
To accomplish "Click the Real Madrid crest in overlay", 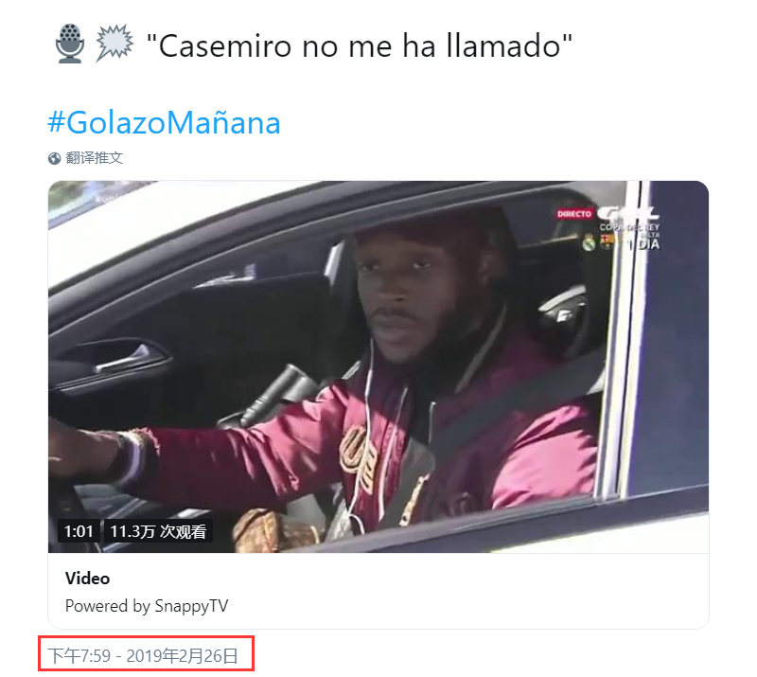I will coord(589,242).
